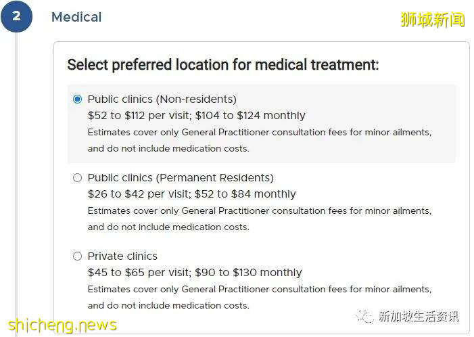
Task: Select Public clinics (Non-residents) radio button
Action: pyautogui.click(x=77, y=99)
